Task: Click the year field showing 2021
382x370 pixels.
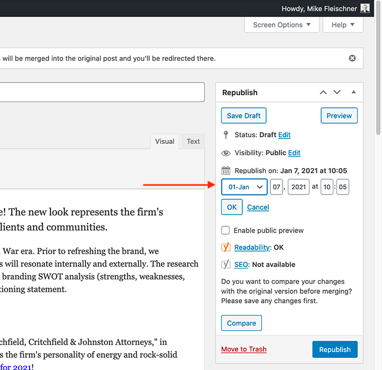Action: pyautogui.click(x=298, y=187)
